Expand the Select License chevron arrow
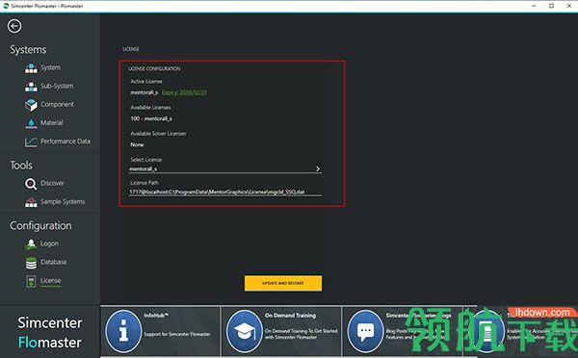The width and height of the screenshot is (578, 358). point(318,168)
